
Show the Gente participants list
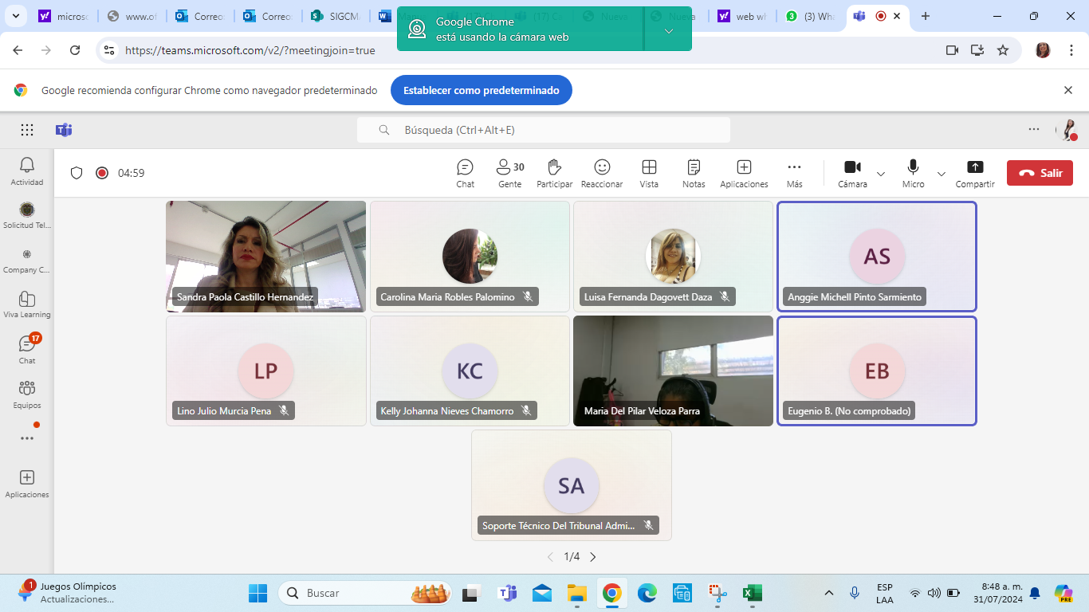click(509, 173)
